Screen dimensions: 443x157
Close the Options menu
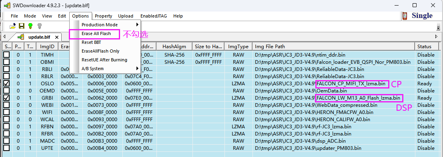80,16
